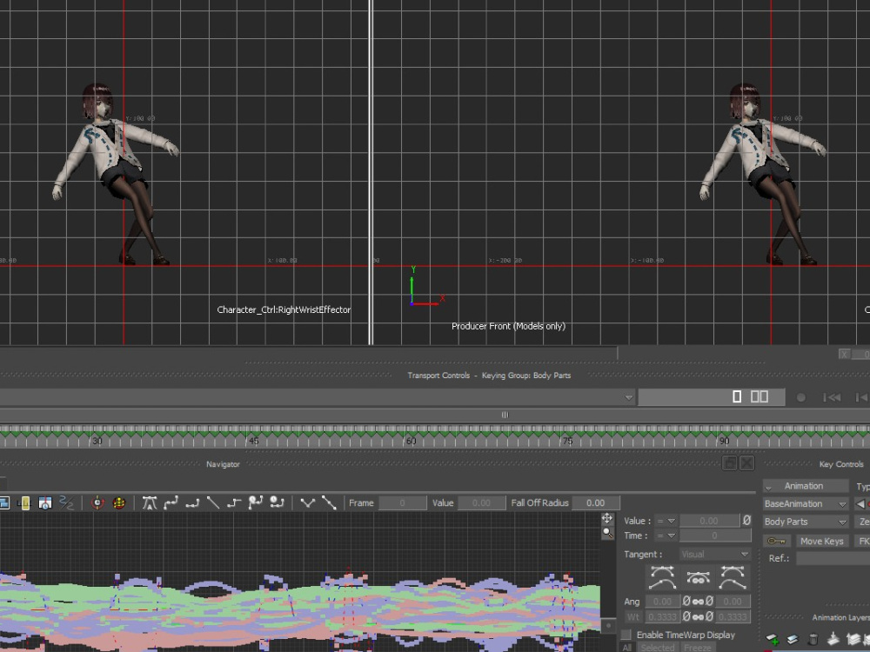
Task: Click the record button in transport controls
Action: [801, 397]
